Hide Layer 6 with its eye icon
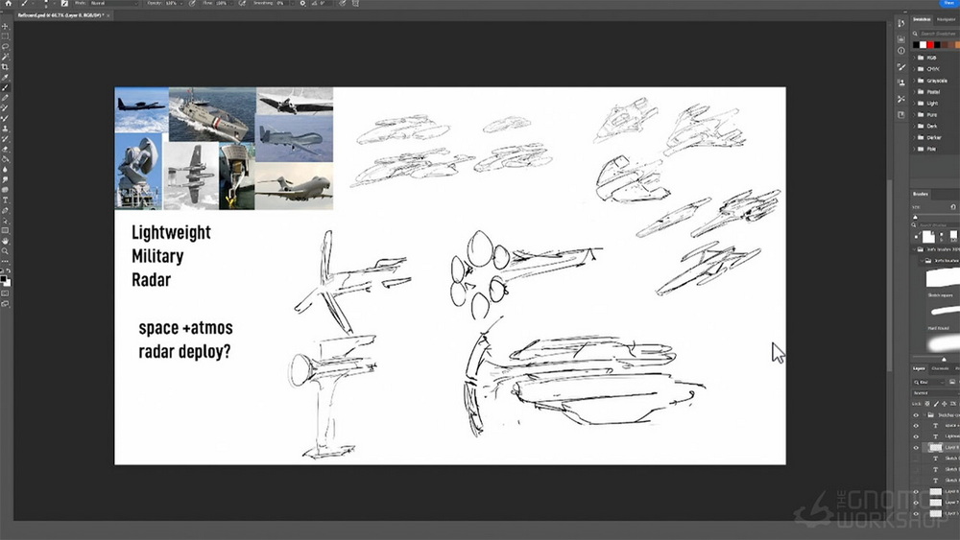Image resolution: width=960 pixels, height=540 pixels. (916, 491)
